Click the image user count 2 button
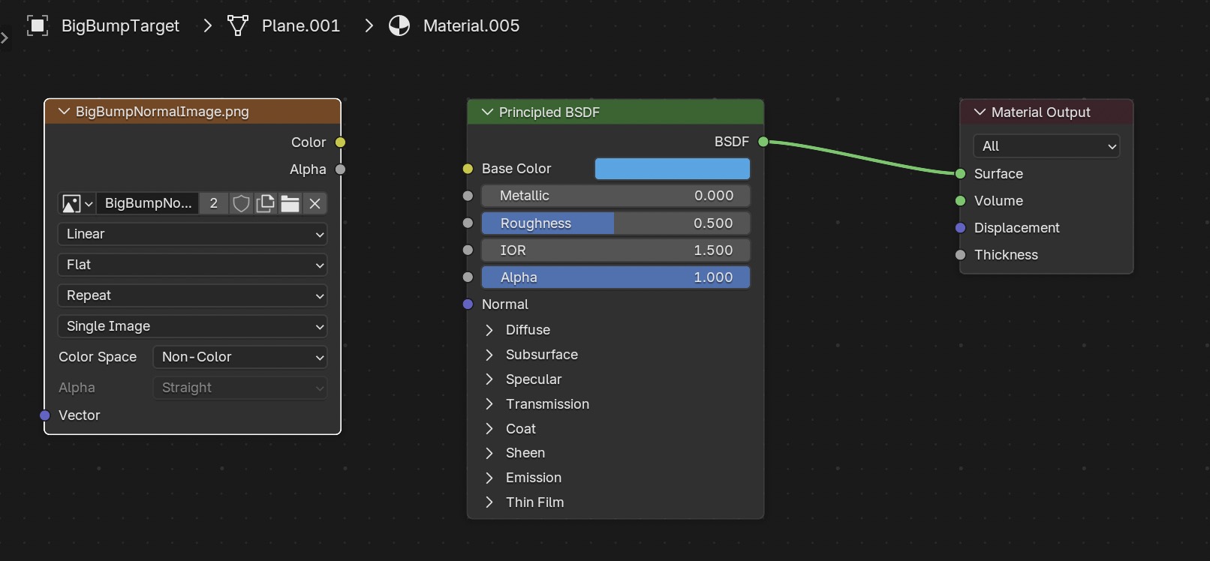The width and height of the screenshot is (1210, 561). (214, 203)
